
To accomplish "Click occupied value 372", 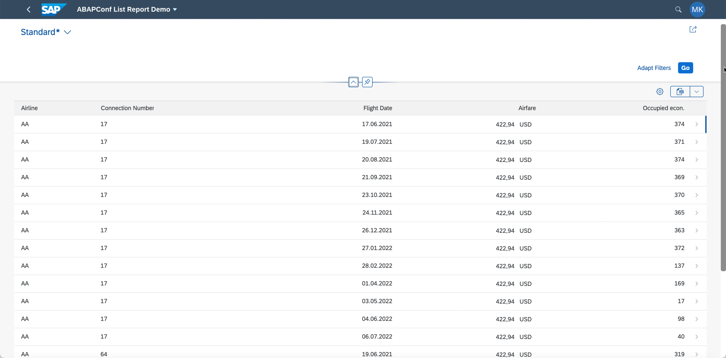I will [679, 248].
